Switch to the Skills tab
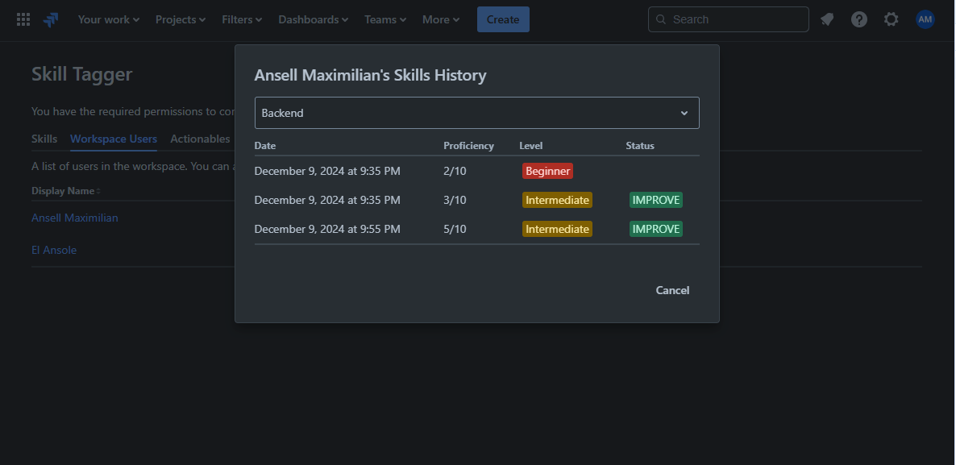 pos(44,139)
